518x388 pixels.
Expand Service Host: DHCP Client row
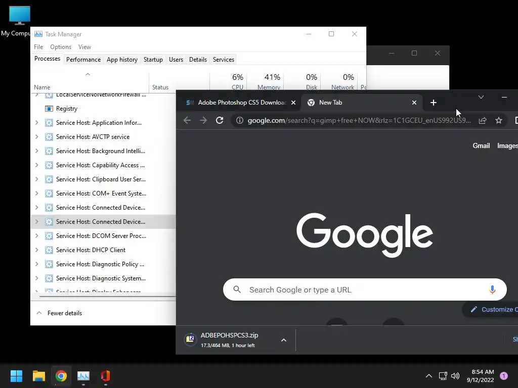pos(36,250)
